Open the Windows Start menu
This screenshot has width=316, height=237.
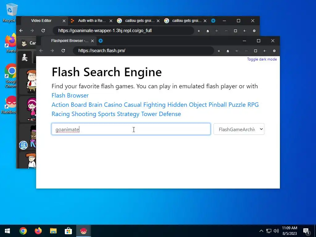coord(7,231)
